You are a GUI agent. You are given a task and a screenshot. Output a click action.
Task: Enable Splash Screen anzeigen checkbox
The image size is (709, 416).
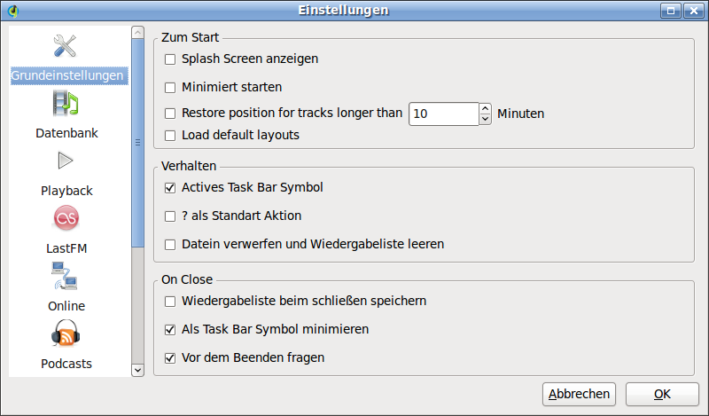[170, 59]
